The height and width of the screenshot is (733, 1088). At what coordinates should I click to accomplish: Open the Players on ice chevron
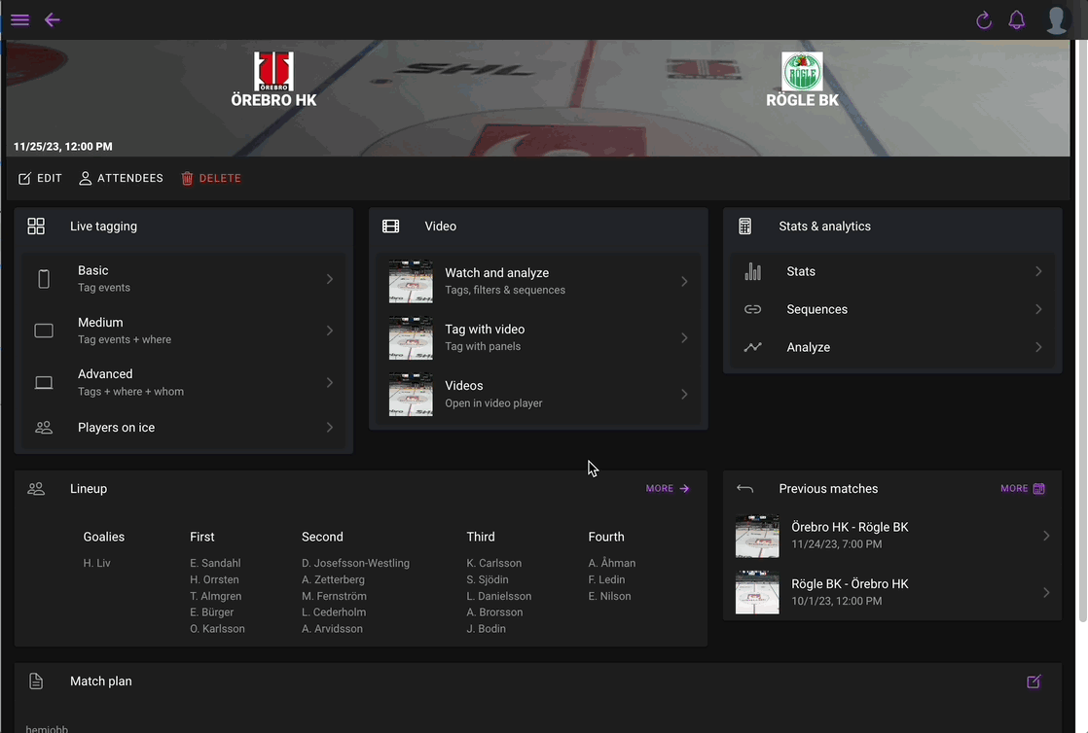point(330,428)
